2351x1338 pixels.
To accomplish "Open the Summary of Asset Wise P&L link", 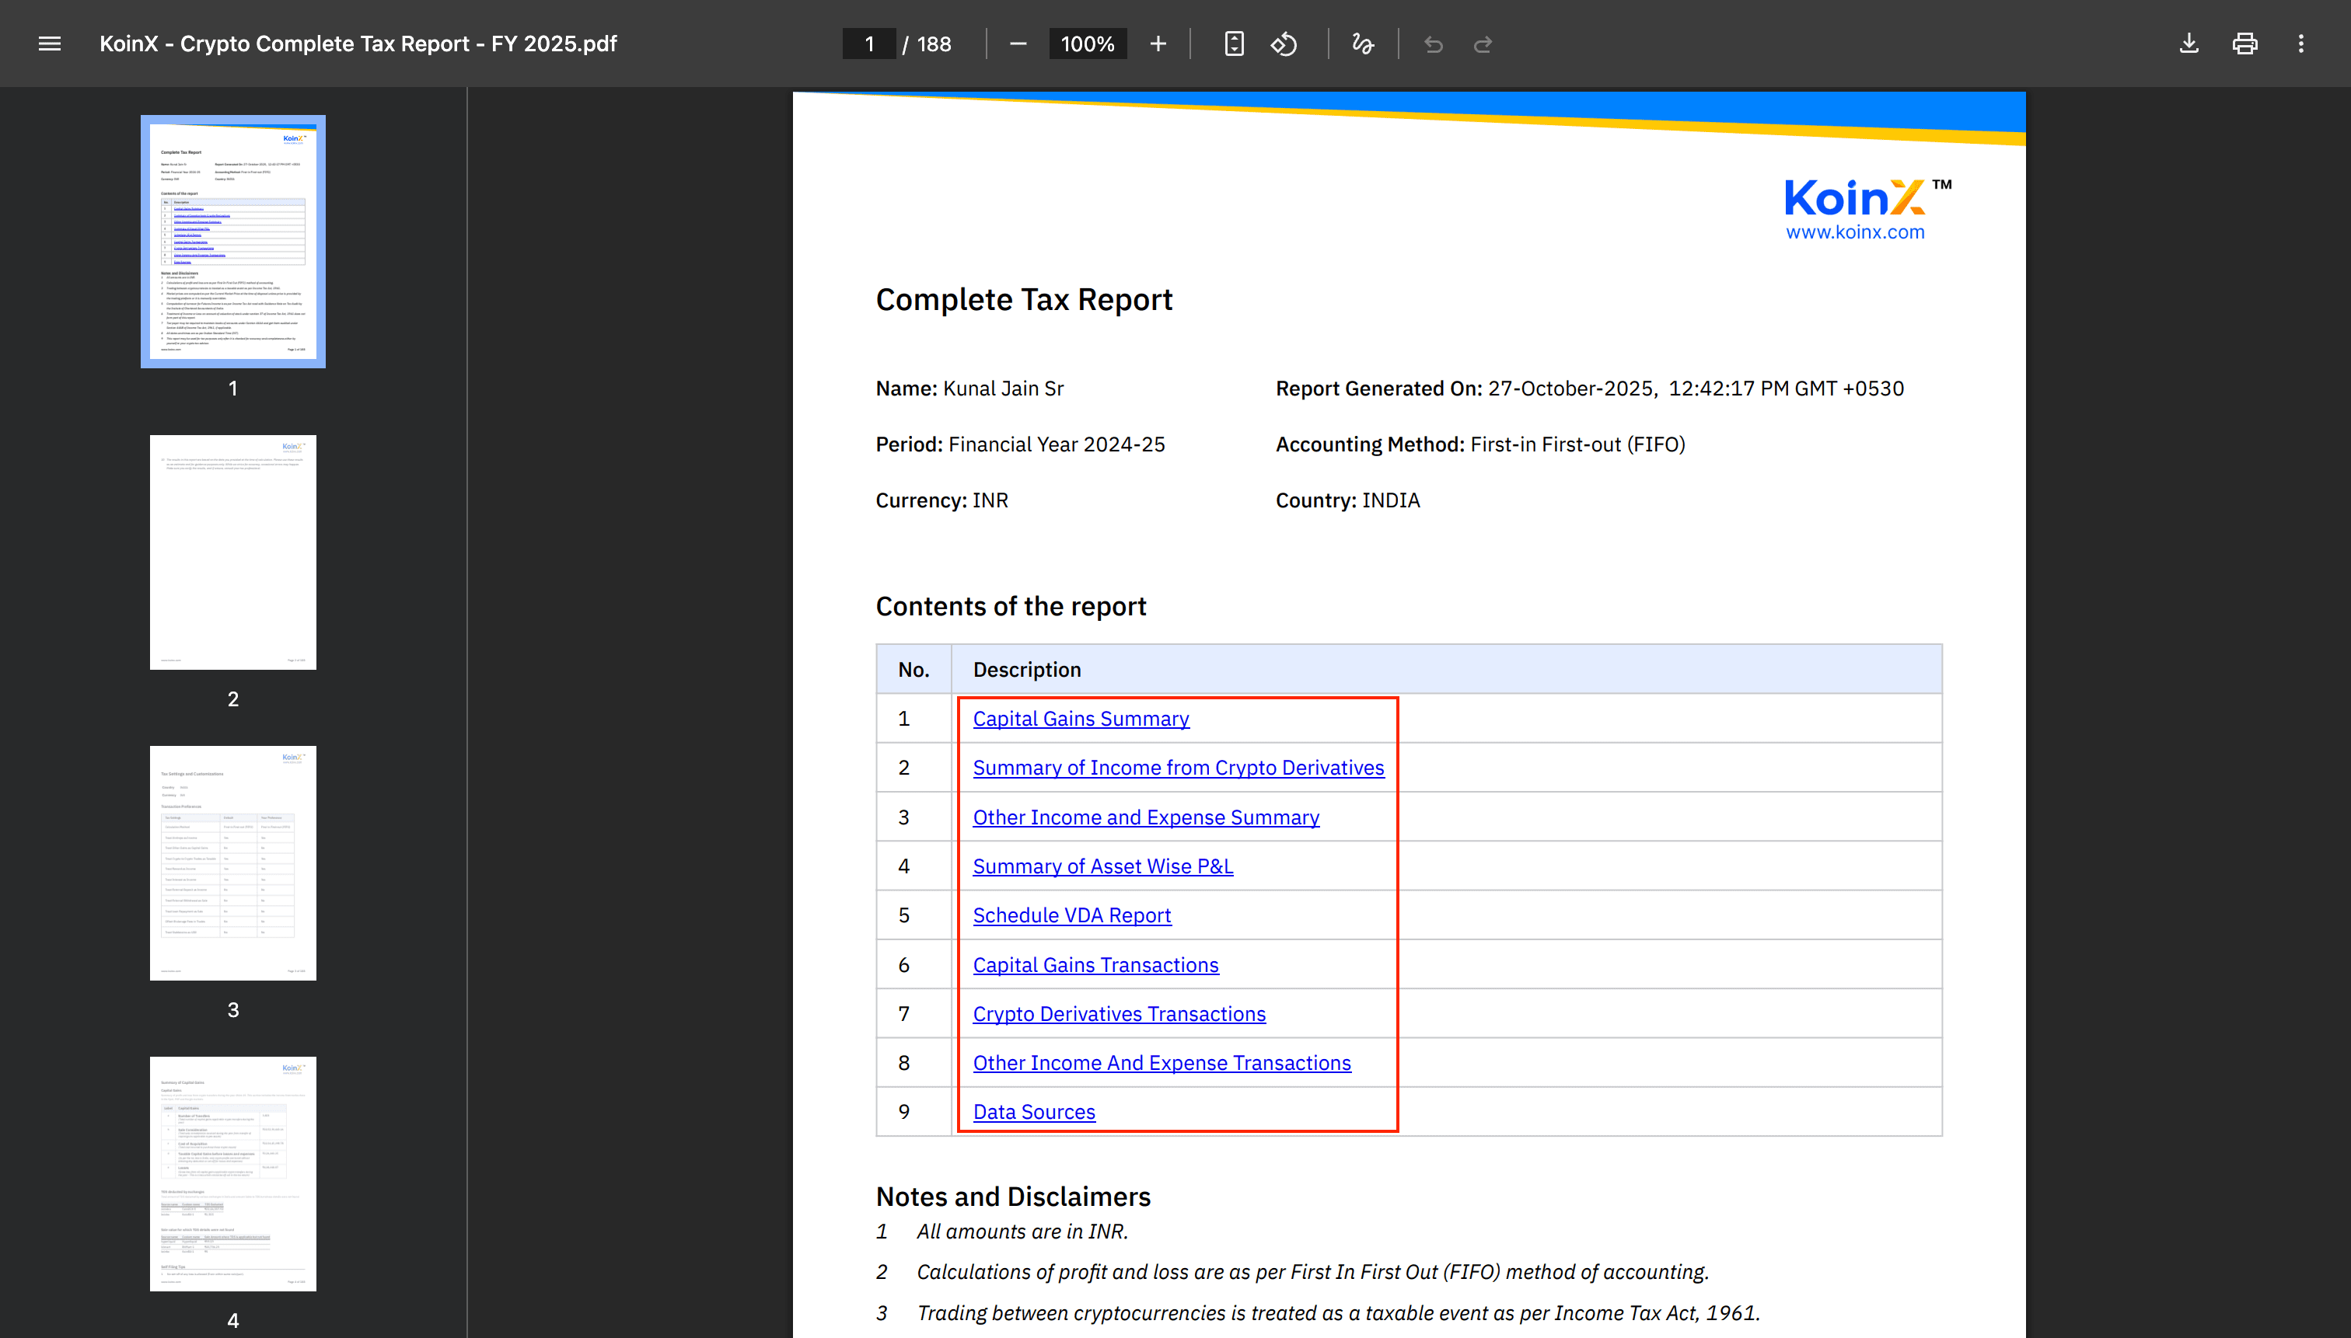I will click(1102, 866).
